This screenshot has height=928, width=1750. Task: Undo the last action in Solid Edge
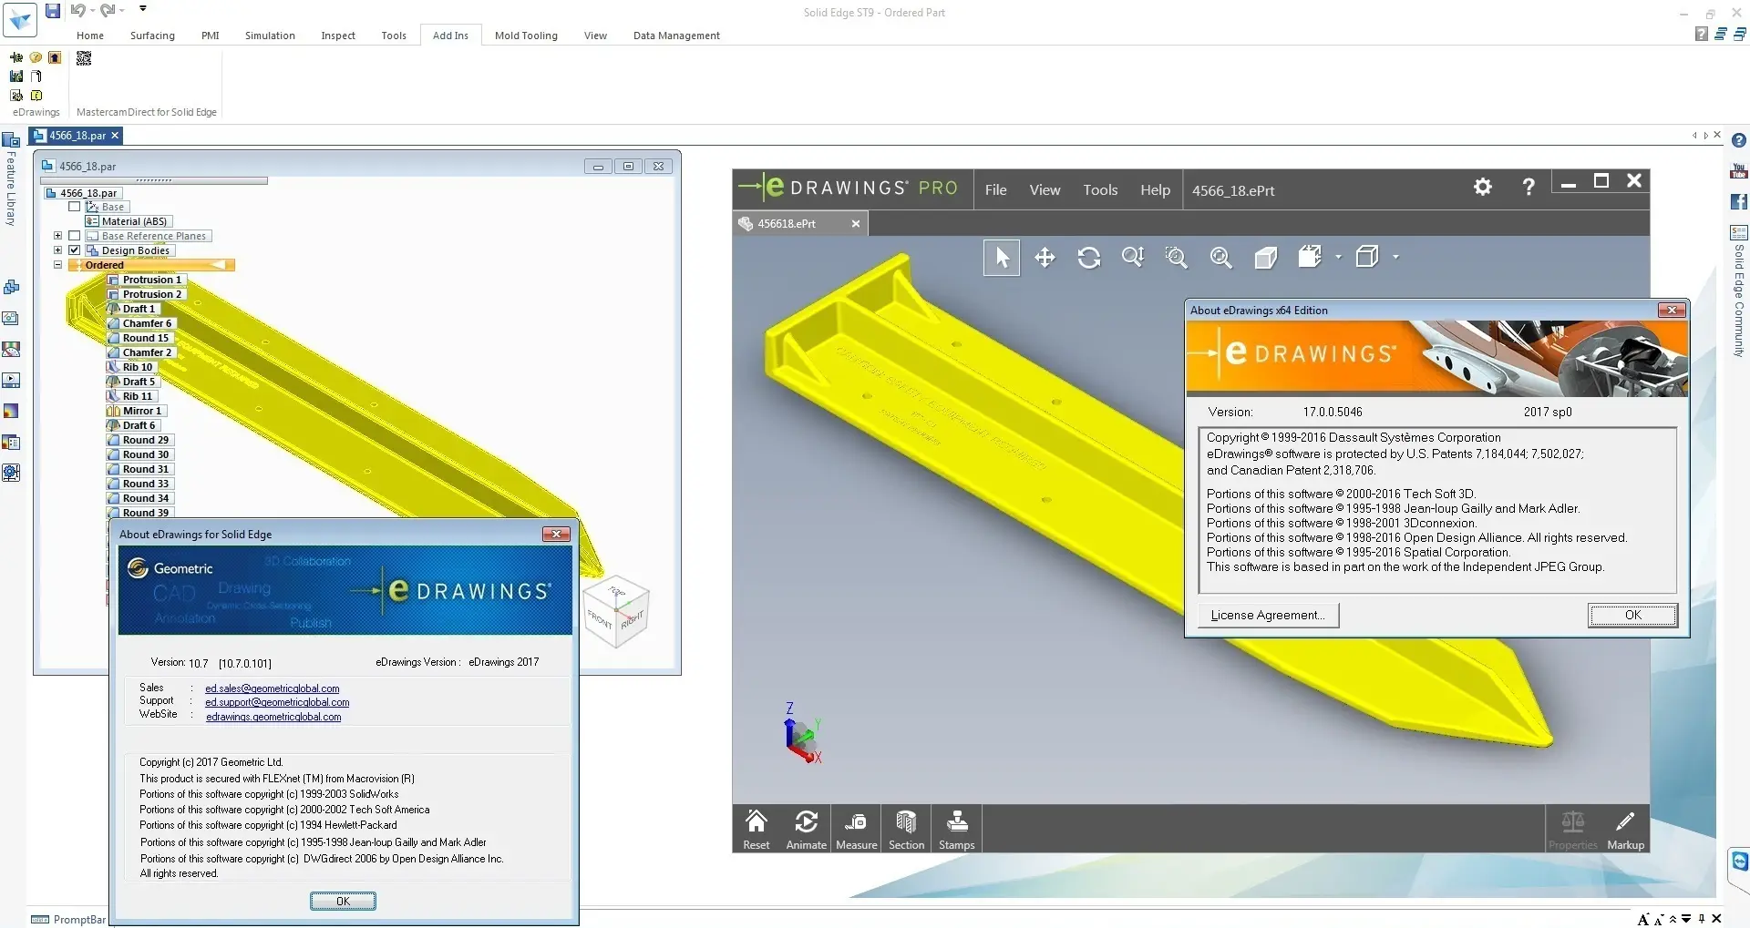click(x=77, y=10)
